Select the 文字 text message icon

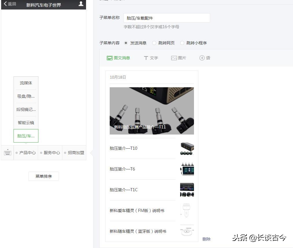(151, 58)
